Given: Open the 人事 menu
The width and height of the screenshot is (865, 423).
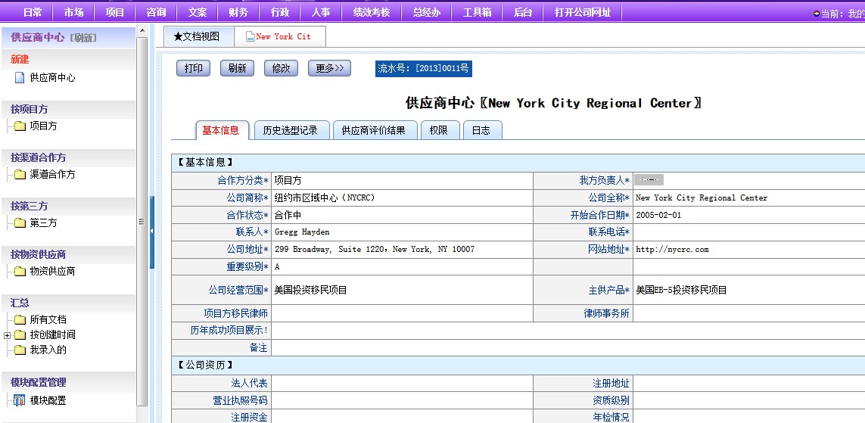Looking at the screenshot, I should tap(321, 12).
